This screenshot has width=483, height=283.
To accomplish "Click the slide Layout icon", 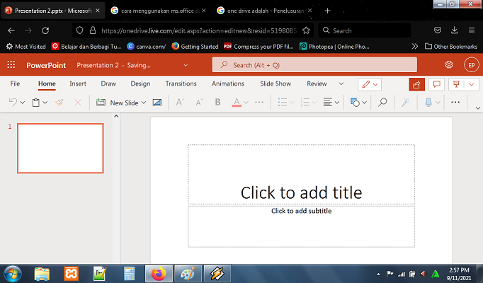I will pyautogui.click(x=157, y=103).
